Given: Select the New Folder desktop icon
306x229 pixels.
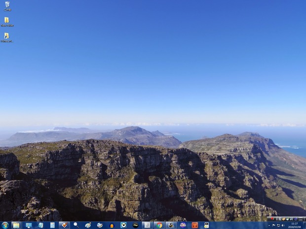Looking at the screenshot, I should (7, 22).
